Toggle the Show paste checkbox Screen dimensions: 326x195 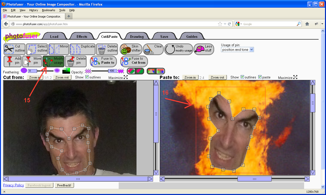coord(260,77)
